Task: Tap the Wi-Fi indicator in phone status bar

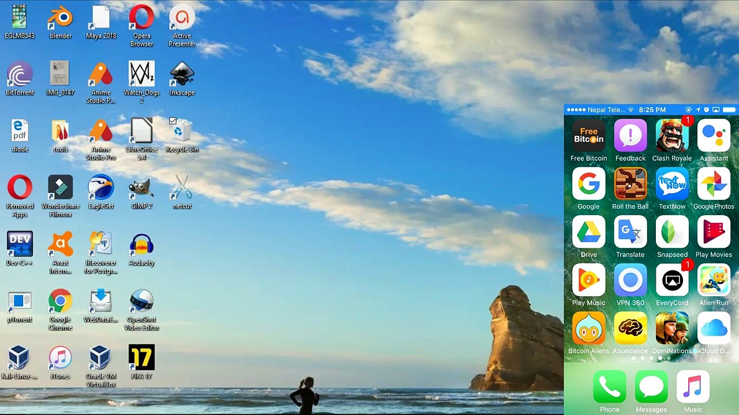Action: click(x=630, y=110)
